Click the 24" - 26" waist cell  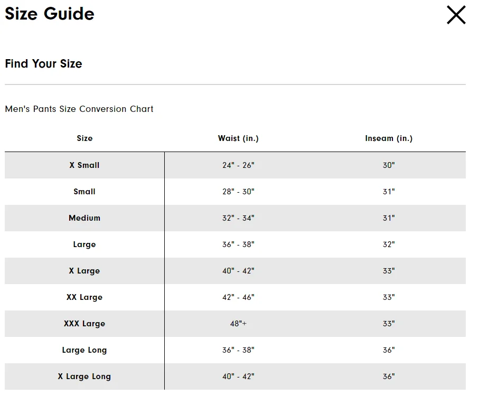[x=238, y=165]
